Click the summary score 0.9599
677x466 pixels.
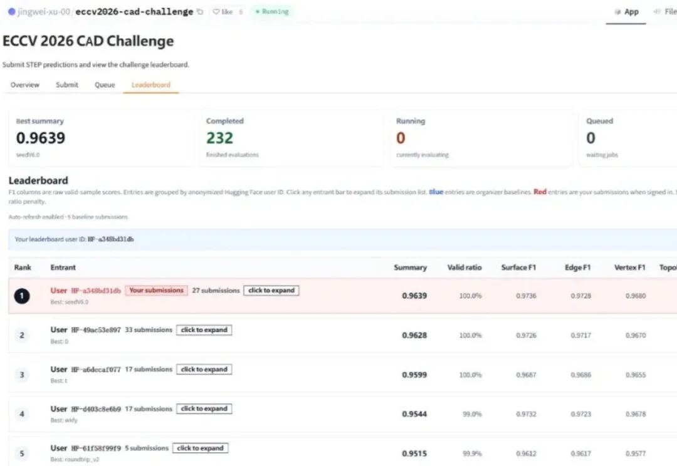414,375
